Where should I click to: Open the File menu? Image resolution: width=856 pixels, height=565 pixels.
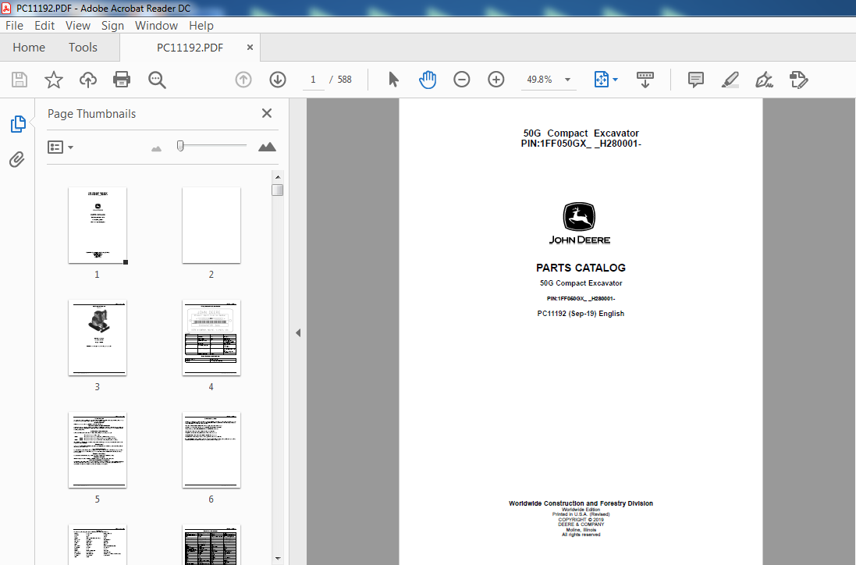(x=14, y=26)
